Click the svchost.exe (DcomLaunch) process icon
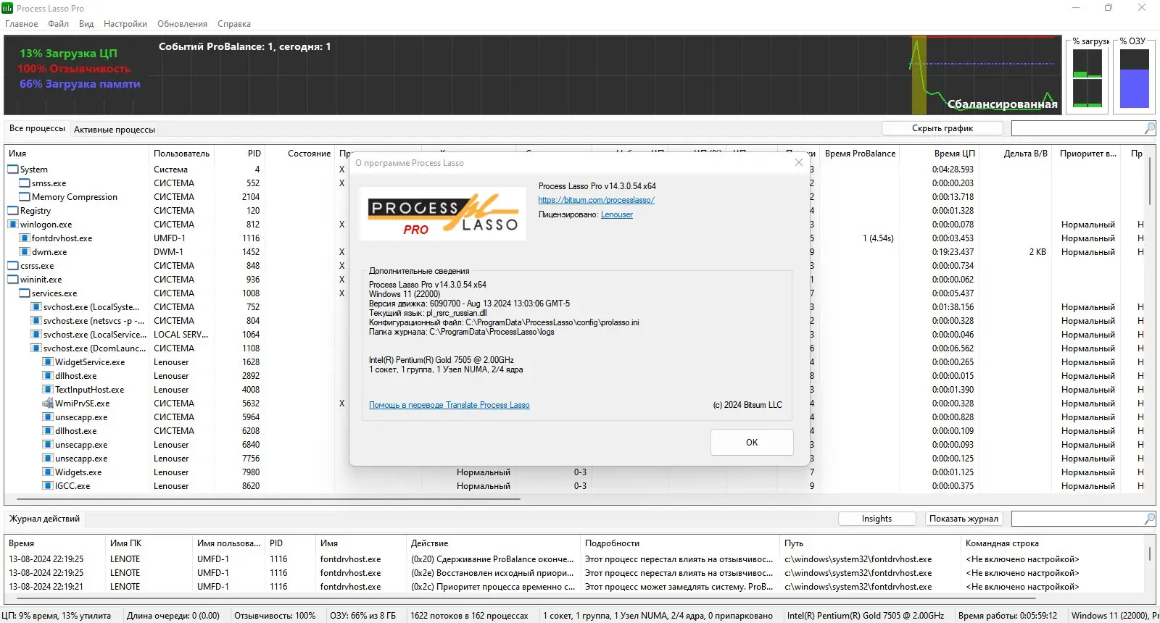The width and height of the screenshot is (1160, 623). pyautogui.click(x=36, y=348)
